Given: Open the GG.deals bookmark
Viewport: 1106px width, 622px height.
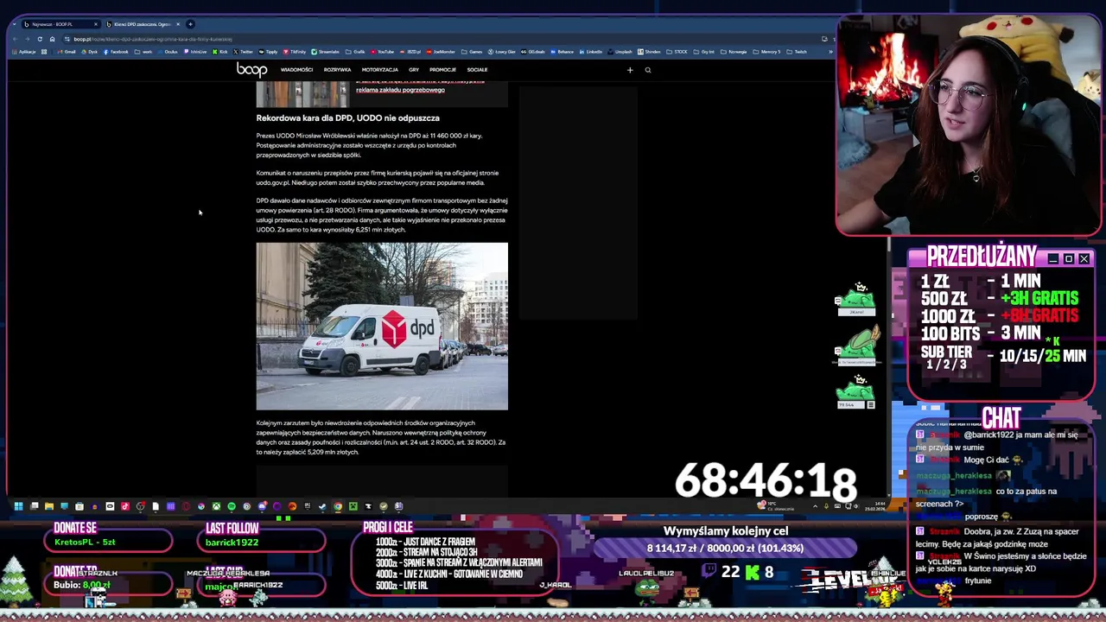Looking at the screenshot, I should pyautogui.click(x=533, y=52).
